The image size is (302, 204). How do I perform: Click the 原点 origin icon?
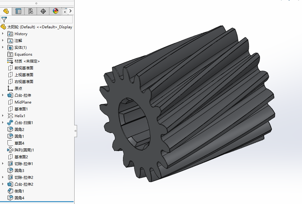coord(10,88)
